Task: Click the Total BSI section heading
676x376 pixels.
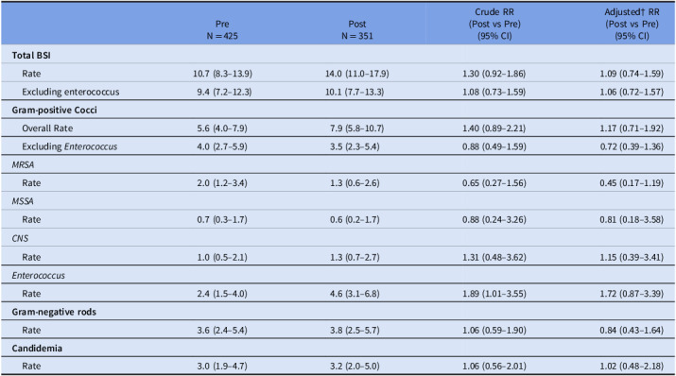Action: click(31, 55)
